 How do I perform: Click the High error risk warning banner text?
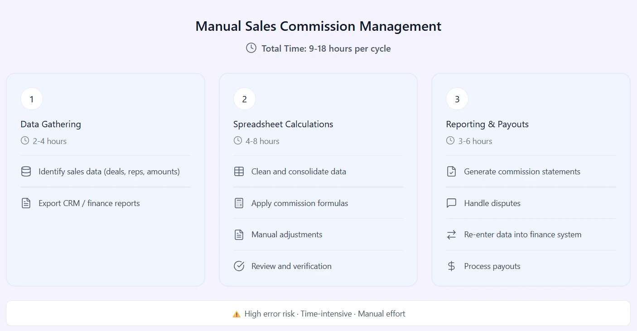[x=324, y=314]
